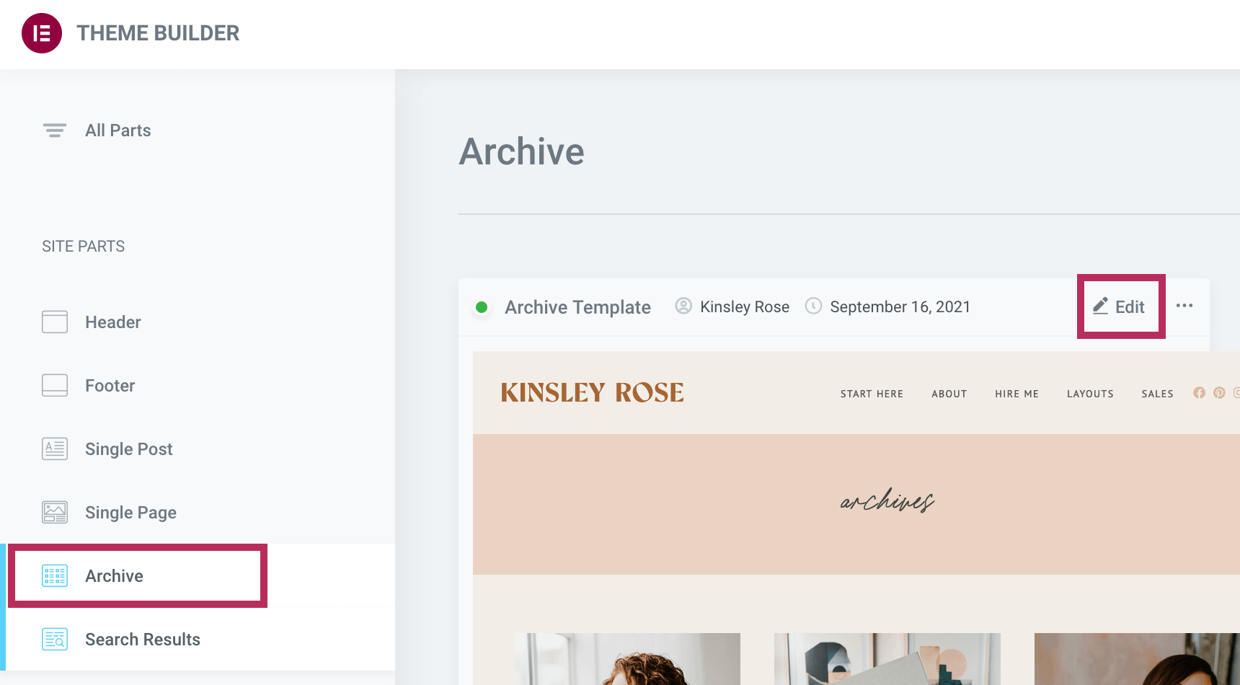Click the All Parts filter icon
The height and width of the screenshot is (685, 1240).
coord(54,131)
